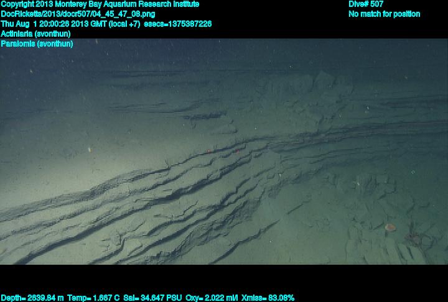Click the orange sea anemone on the seafloor
The height and width of the screenshot is (302, 448).
[x=390, y=227]
